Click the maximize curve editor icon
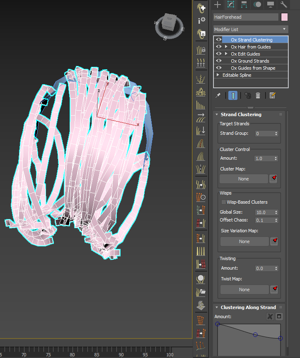300x358 pixels. 279,317
